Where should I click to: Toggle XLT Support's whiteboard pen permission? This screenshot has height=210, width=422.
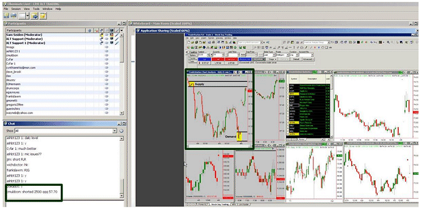(x=117, y=39)
